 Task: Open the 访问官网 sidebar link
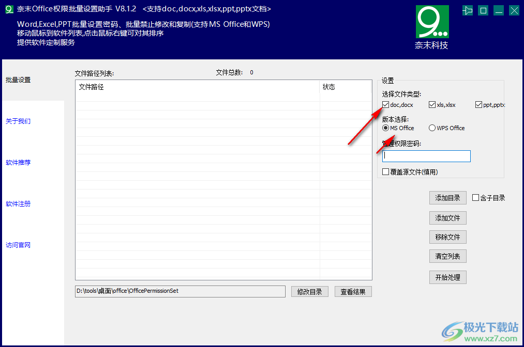coord(19,245)
